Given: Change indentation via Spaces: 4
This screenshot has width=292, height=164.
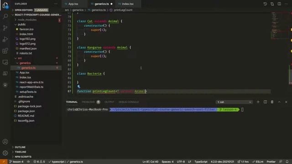Looking at the screenshot, I should click(167, 162).
